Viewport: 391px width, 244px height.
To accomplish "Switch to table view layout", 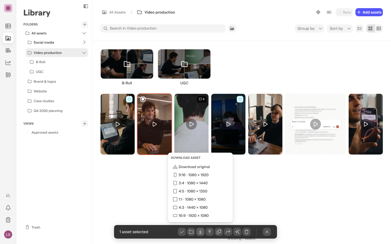I will point(379,28).
